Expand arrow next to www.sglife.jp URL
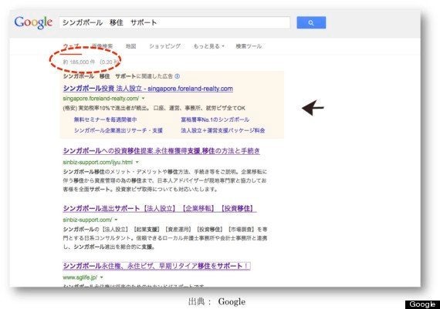 (x=102, y=277)
